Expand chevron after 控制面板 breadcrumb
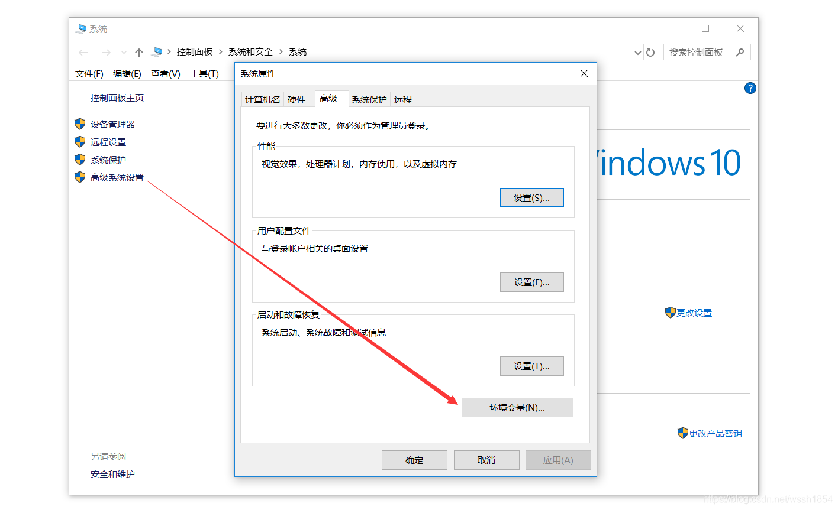Image resolution: width=838 pixels, height=510 pixels. 221,52
